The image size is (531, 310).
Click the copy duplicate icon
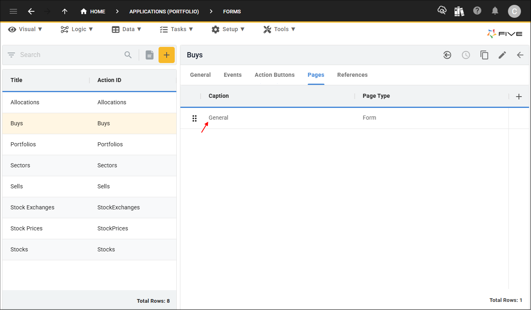[x=484, y=55]
